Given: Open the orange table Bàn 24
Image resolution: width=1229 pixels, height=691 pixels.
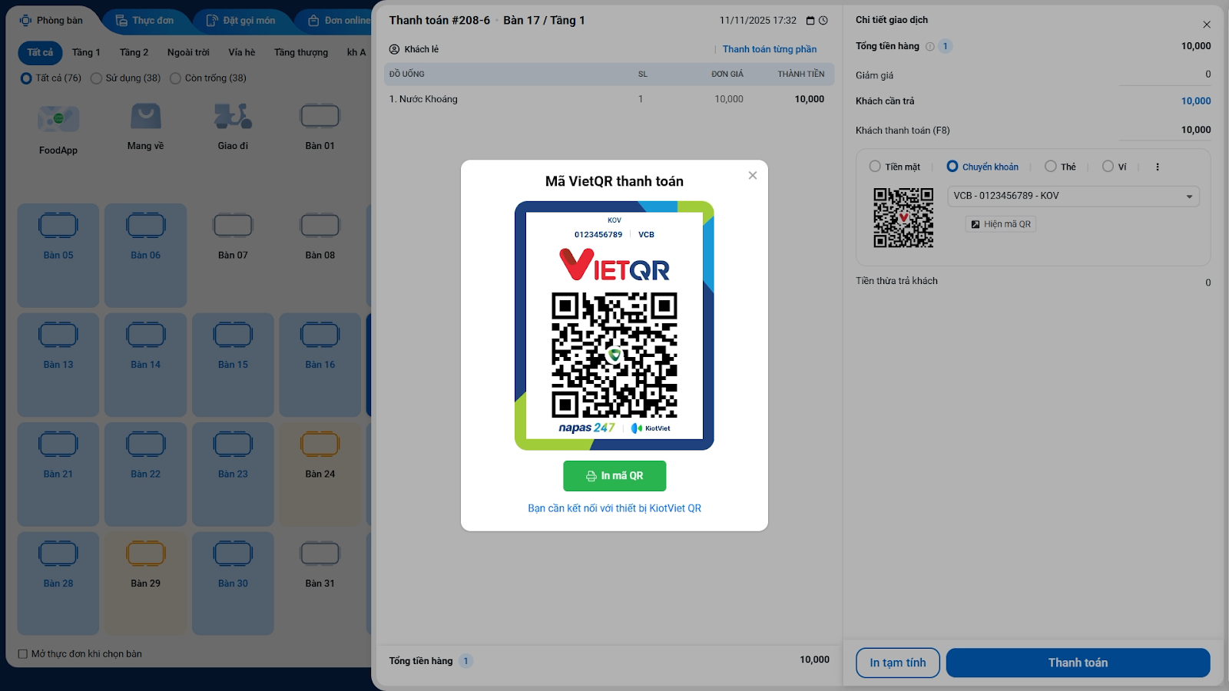Looking at the screenshot, I should (x=320, y=474).
